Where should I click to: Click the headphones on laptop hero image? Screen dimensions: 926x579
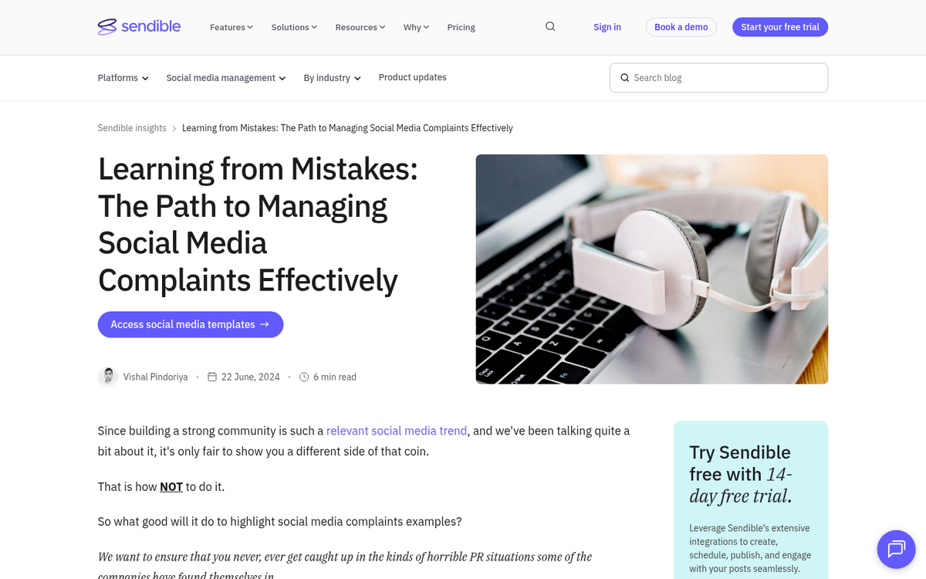coord(652,269)
